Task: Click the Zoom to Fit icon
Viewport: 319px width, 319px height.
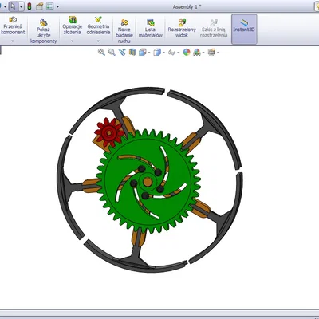Action: (x=101, y=52)
